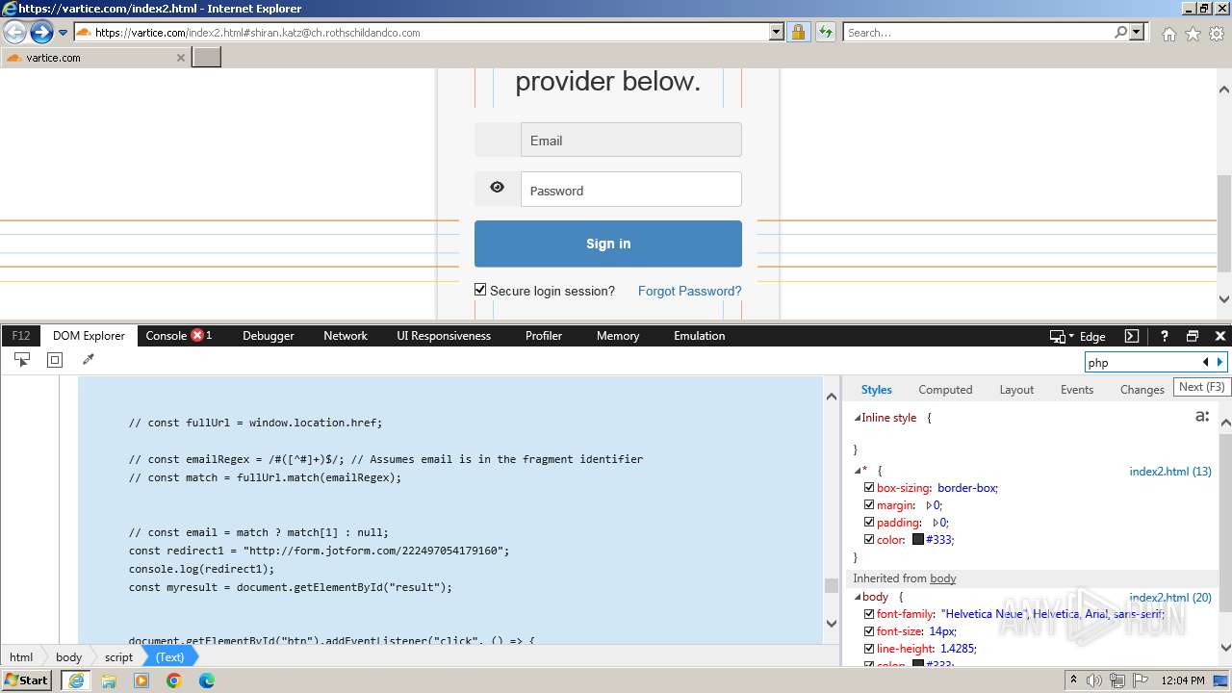The image size is (1232, 693).
Task: Click the blue Sign in button
Action: (608, 244)
